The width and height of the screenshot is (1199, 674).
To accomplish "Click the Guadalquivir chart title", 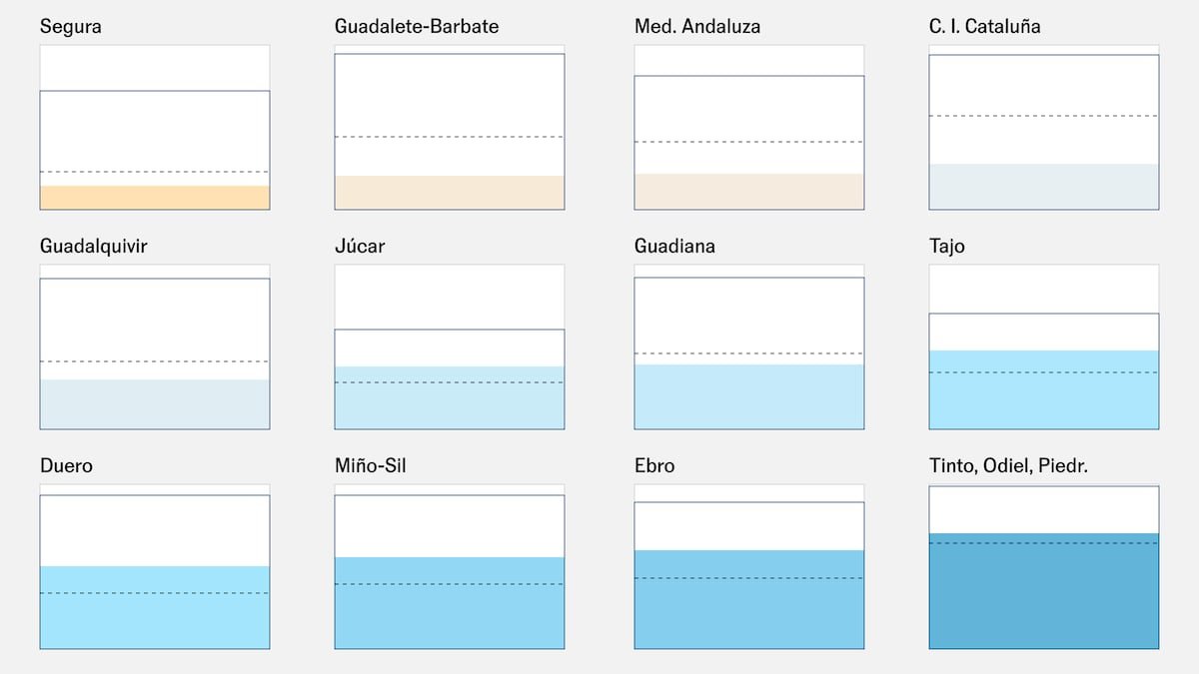I will click(94, 247).
